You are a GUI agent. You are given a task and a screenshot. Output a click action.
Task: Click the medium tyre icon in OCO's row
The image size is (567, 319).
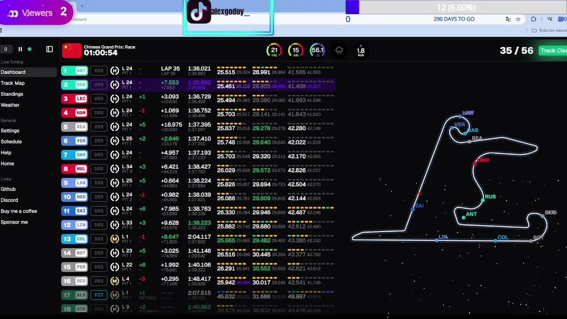(115, 281)
